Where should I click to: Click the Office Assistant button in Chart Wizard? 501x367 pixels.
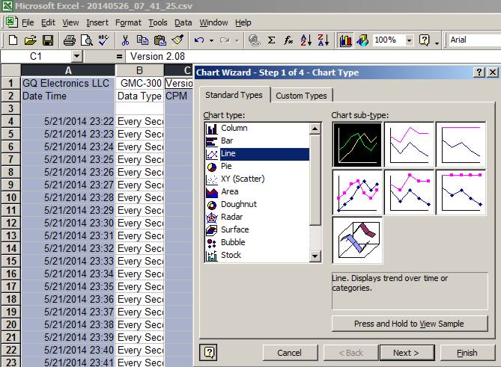coord(209,353)
